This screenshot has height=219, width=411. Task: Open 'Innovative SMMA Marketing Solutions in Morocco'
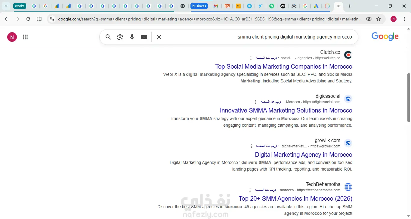pos(286,110)
